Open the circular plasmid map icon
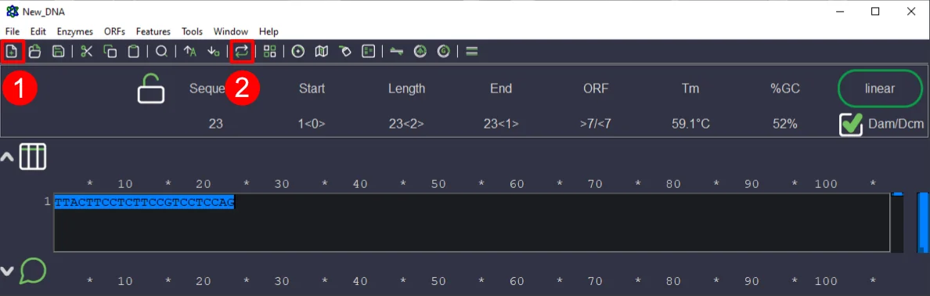This screenshot has width=930, height=296. (298, 52)
